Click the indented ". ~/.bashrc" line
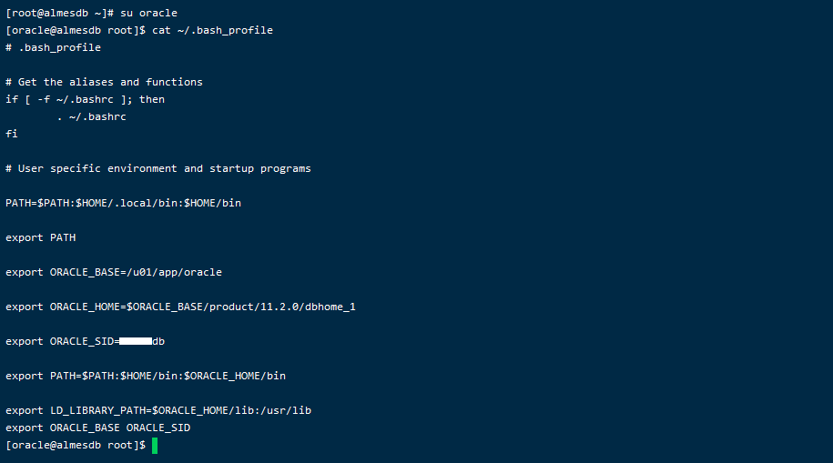 [x=94, y=116]
